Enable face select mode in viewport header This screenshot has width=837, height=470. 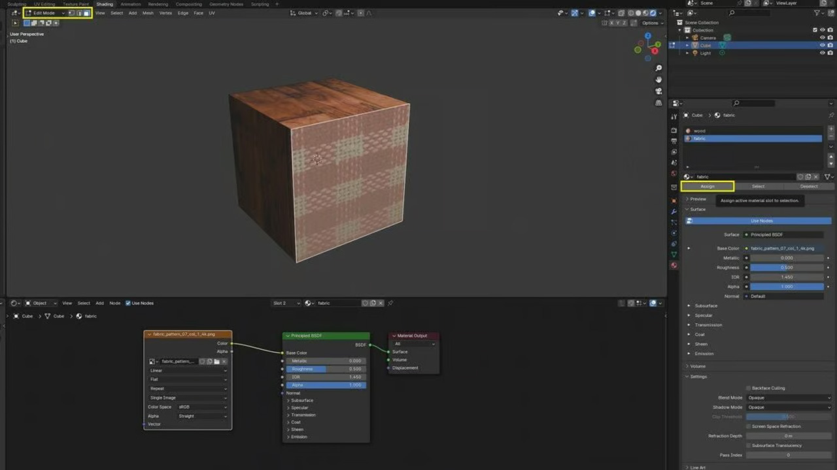tap(86, 13)
